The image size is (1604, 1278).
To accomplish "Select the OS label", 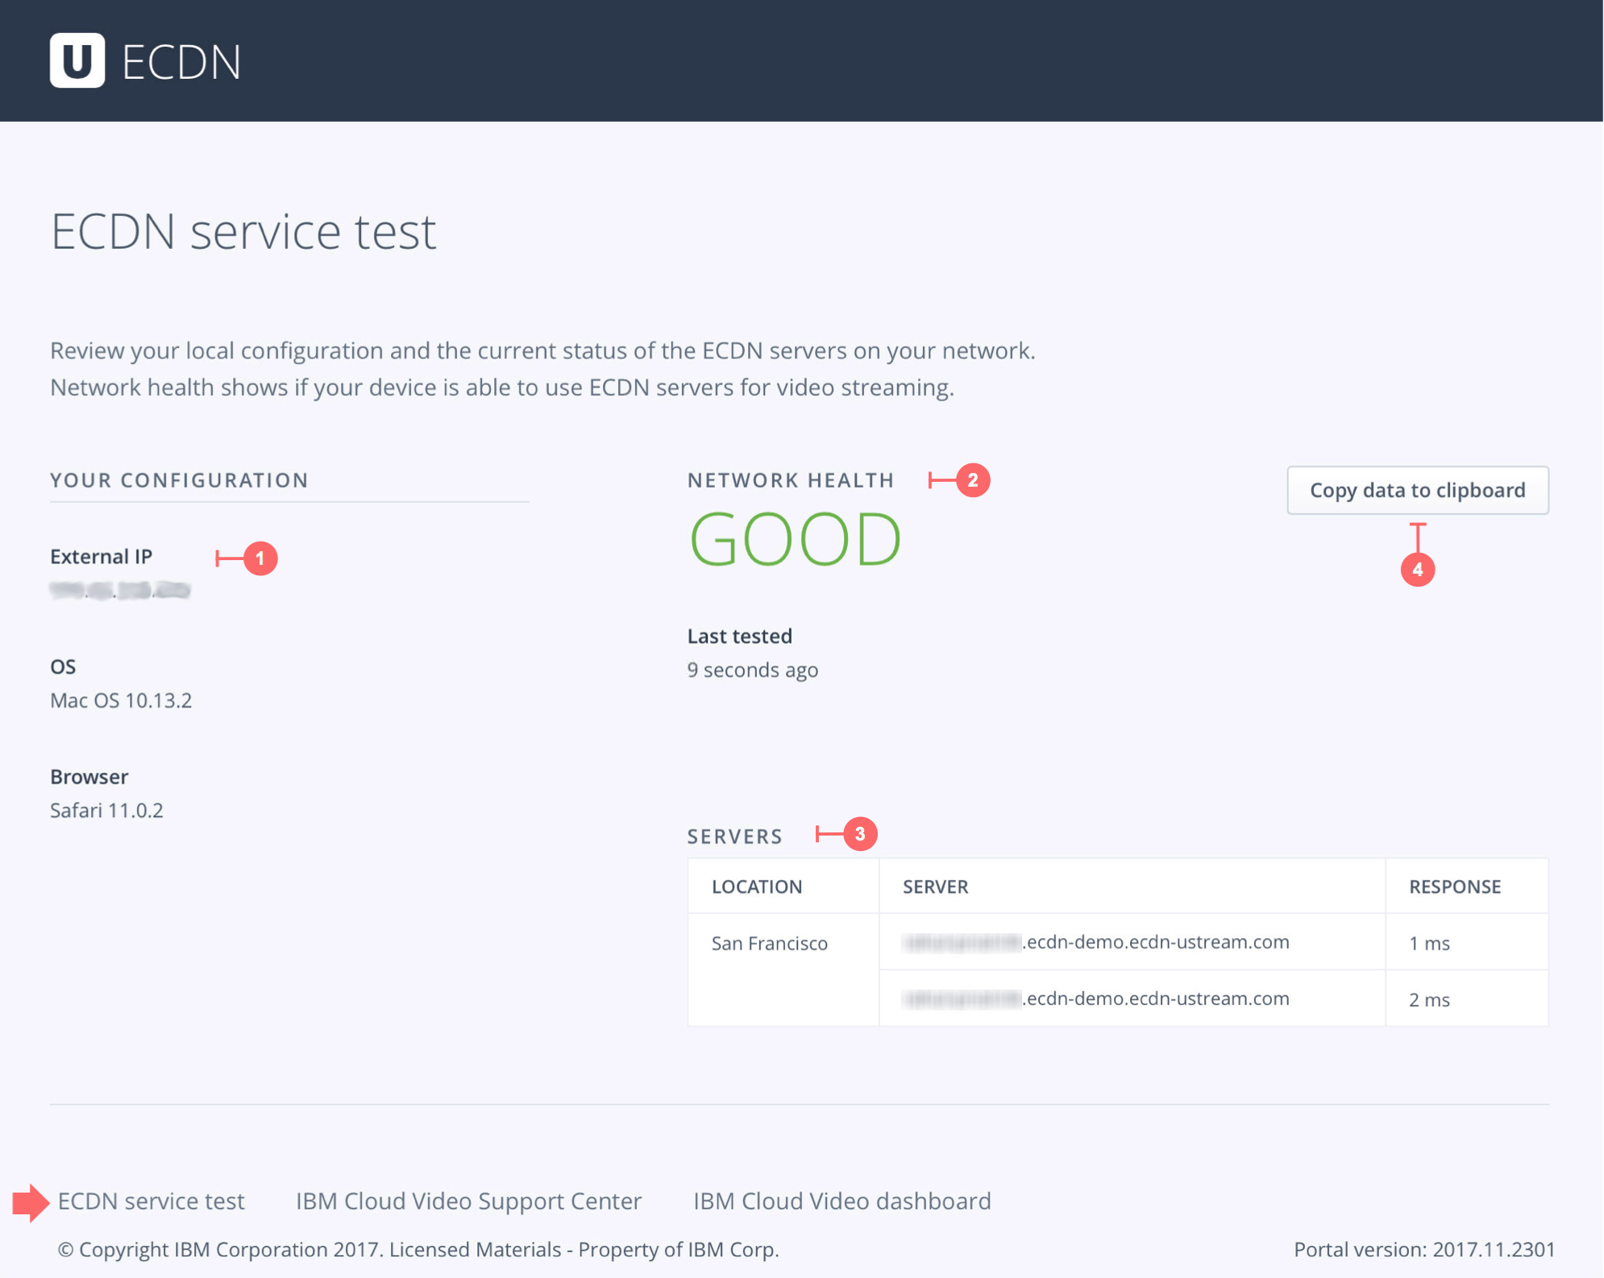I will point(63,666).
